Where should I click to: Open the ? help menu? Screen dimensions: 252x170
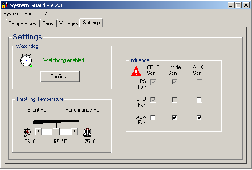46,14
